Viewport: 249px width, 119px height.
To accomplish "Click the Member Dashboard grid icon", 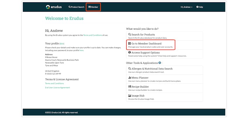I will [x=129, y=43].
